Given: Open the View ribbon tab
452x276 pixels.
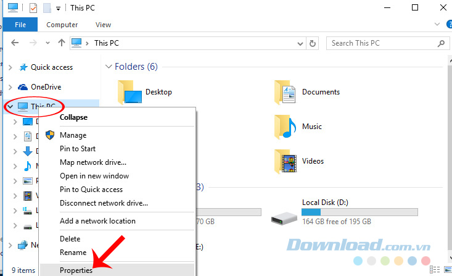Looking at the screenshot, I should pos(103,25).
